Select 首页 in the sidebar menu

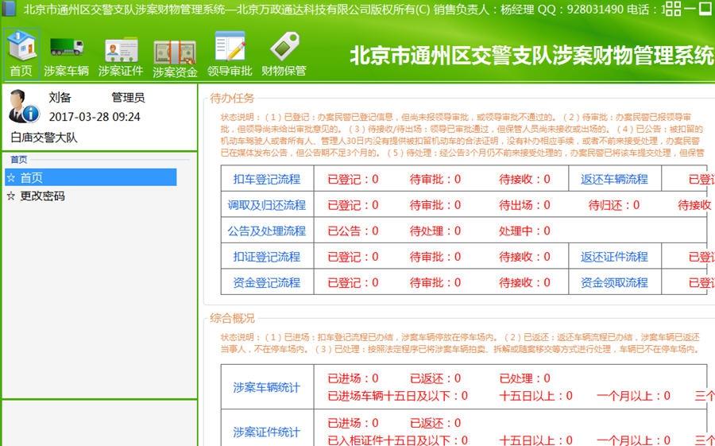[91, 177]
